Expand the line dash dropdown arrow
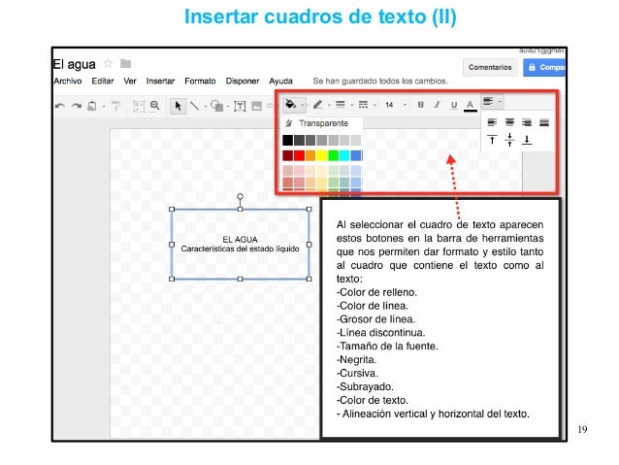The image size is (619, 465). [375, 105]
